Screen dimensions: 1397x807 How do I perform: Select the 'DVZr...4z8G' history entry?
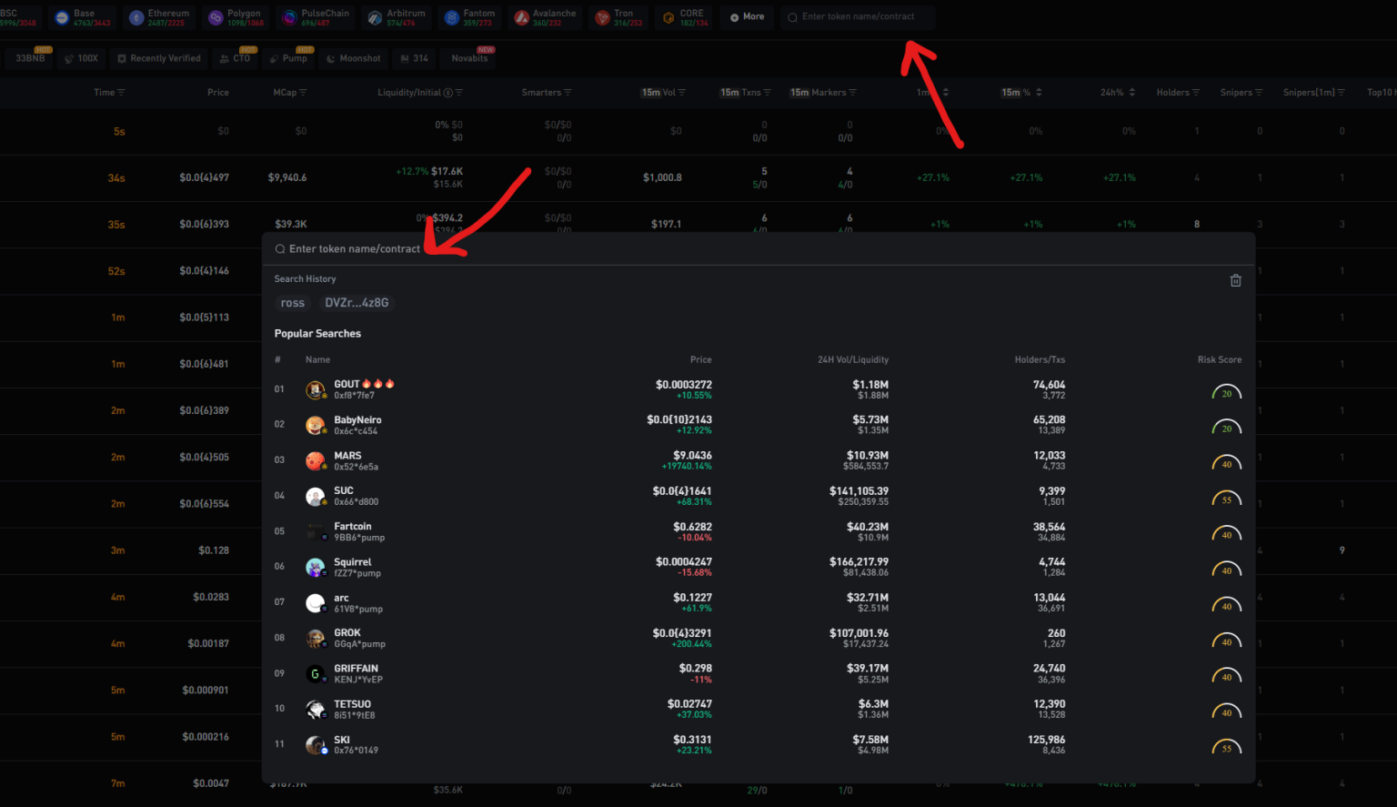pos(357,303)
